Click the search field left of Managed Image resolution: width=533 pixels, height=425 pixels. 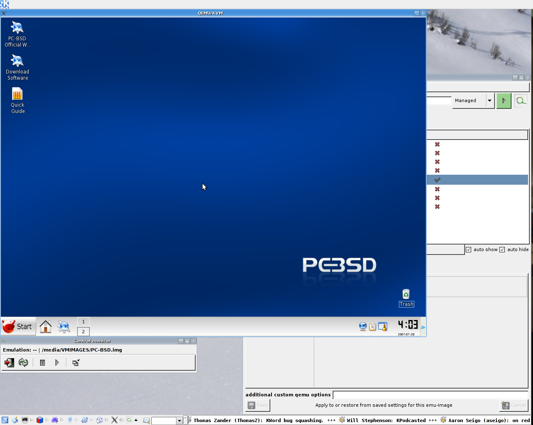[x=439, y=100]
